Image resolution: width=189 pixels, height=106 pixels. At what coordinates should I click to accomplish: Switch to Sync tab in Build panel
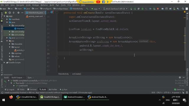30,77
